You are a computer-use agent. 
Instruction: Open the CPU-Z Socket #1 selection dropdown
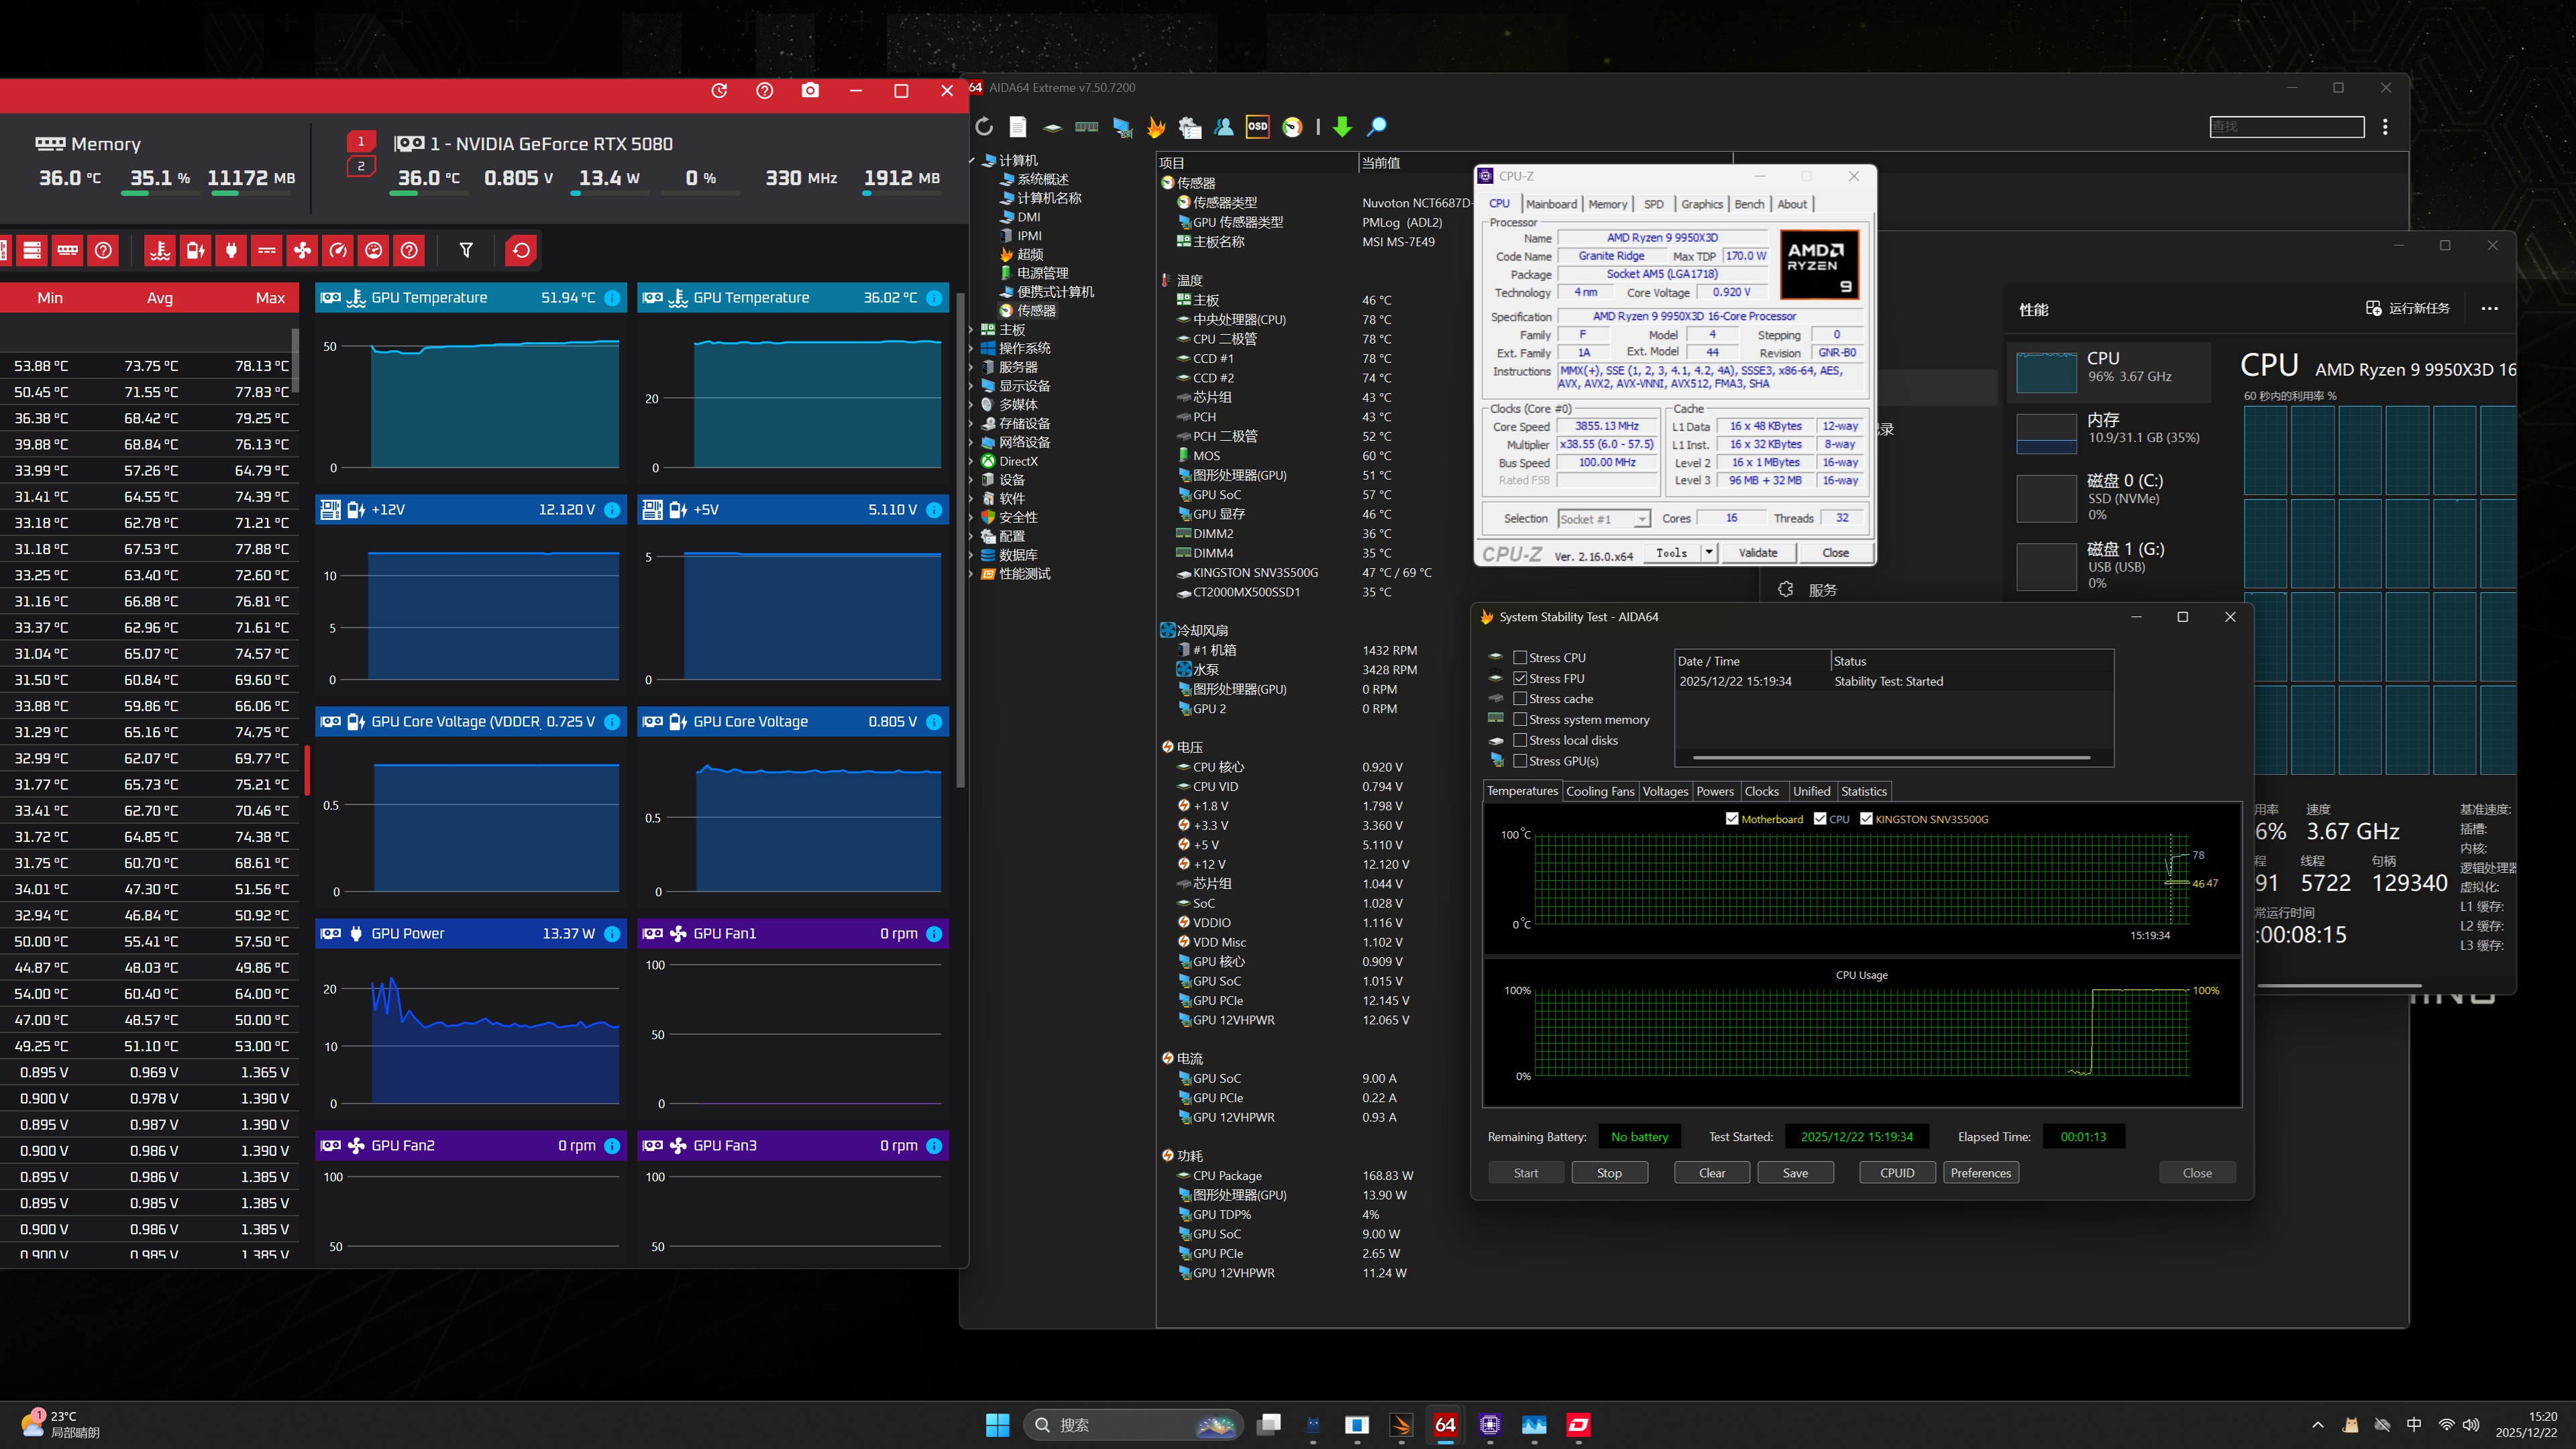point(1641,519)
